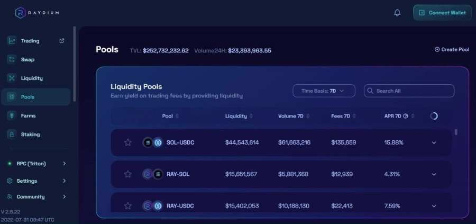Favorite the RAY-USDC pool star
Image resolution: width=476 pixels, height=224 pixels.
click(x=128, y=206)
